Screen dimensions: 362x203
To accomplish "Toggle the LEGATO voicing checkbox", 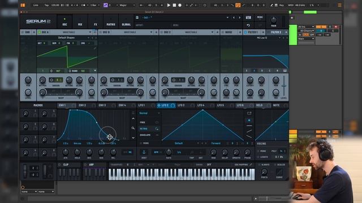I will (258, 157).
